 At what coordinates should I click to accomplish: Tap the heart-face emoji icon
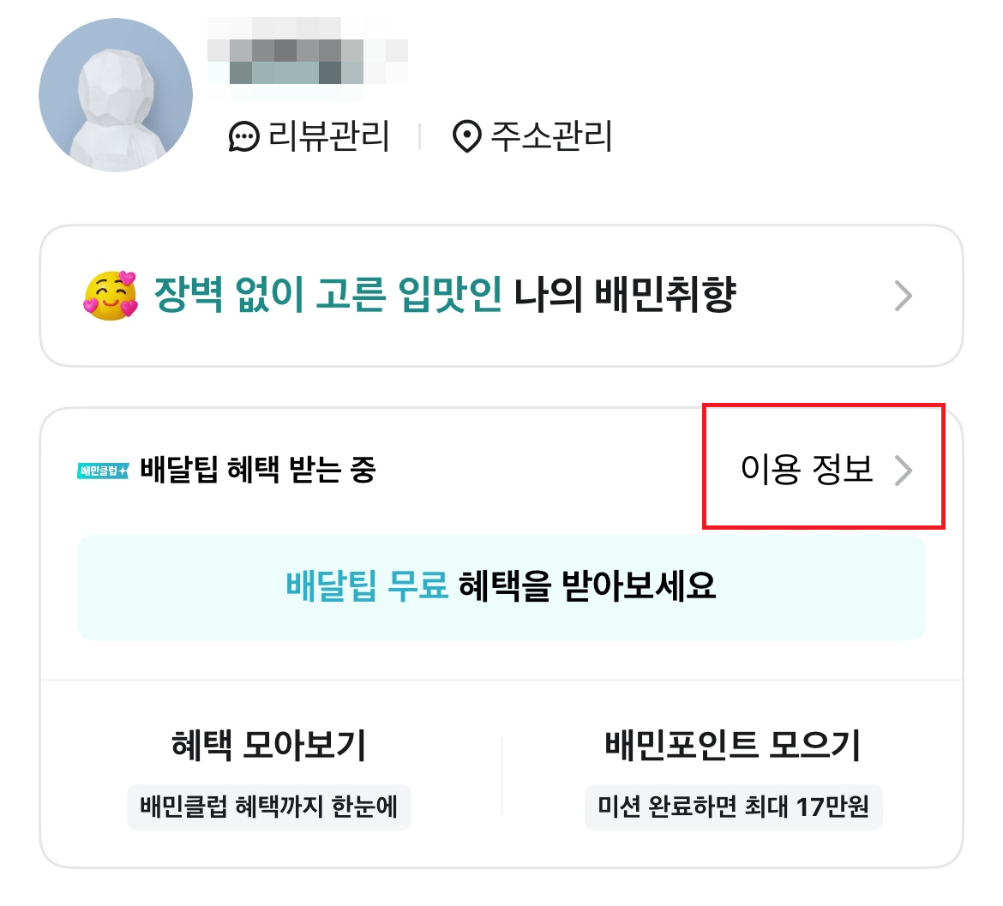coord(111,296)
